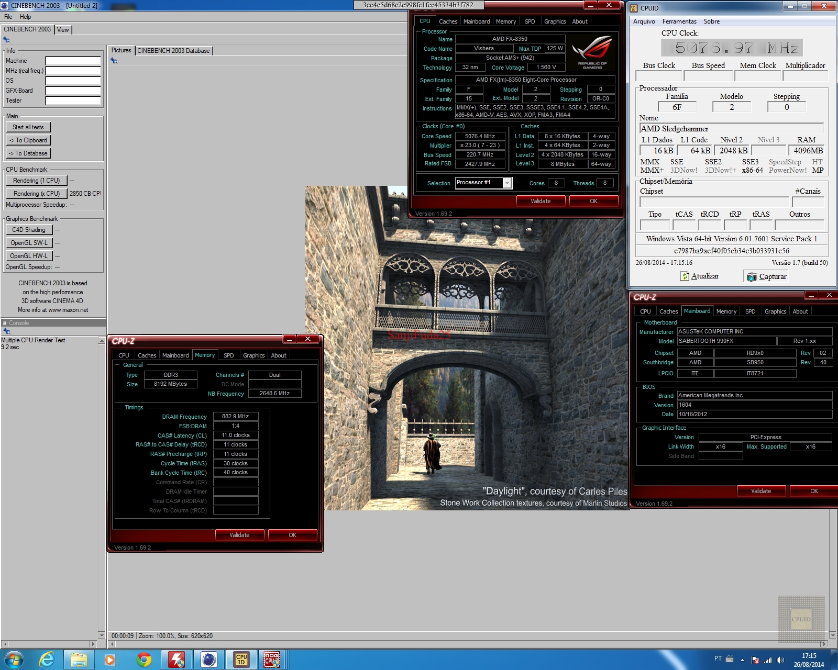The width and height of the screenshot is (838, 670).
Task: Show hidden tray icons arrow
Action: [x=742, y=660]
